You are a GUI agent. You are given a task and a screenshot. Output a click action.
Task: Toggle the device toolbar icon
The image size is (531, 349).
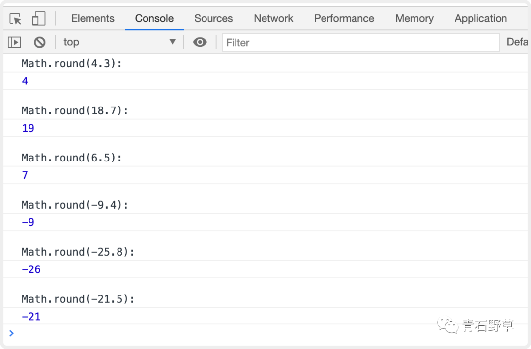coord(39,19)
